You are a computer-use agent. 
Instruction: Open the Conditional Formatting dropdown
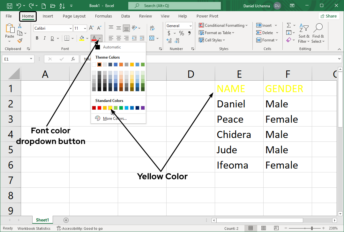(x=223, y=25)
